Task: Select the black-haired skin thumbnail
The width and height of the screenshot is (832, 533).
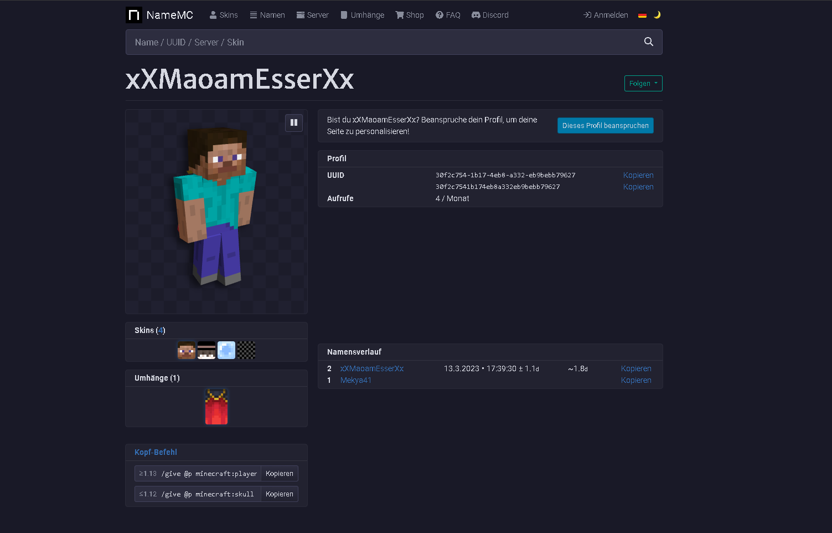Action: 206,350
